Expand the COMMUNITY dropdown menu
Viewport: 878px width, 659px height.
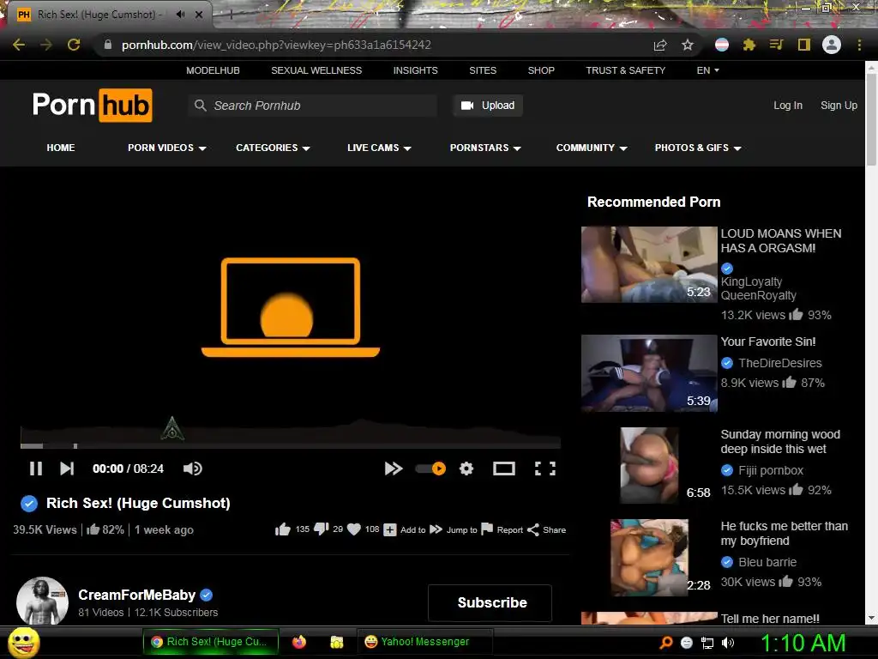(x=592, y=148)
